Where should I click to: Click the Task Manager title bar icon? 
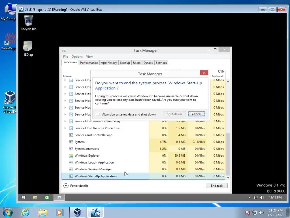(x=64, y=51)
